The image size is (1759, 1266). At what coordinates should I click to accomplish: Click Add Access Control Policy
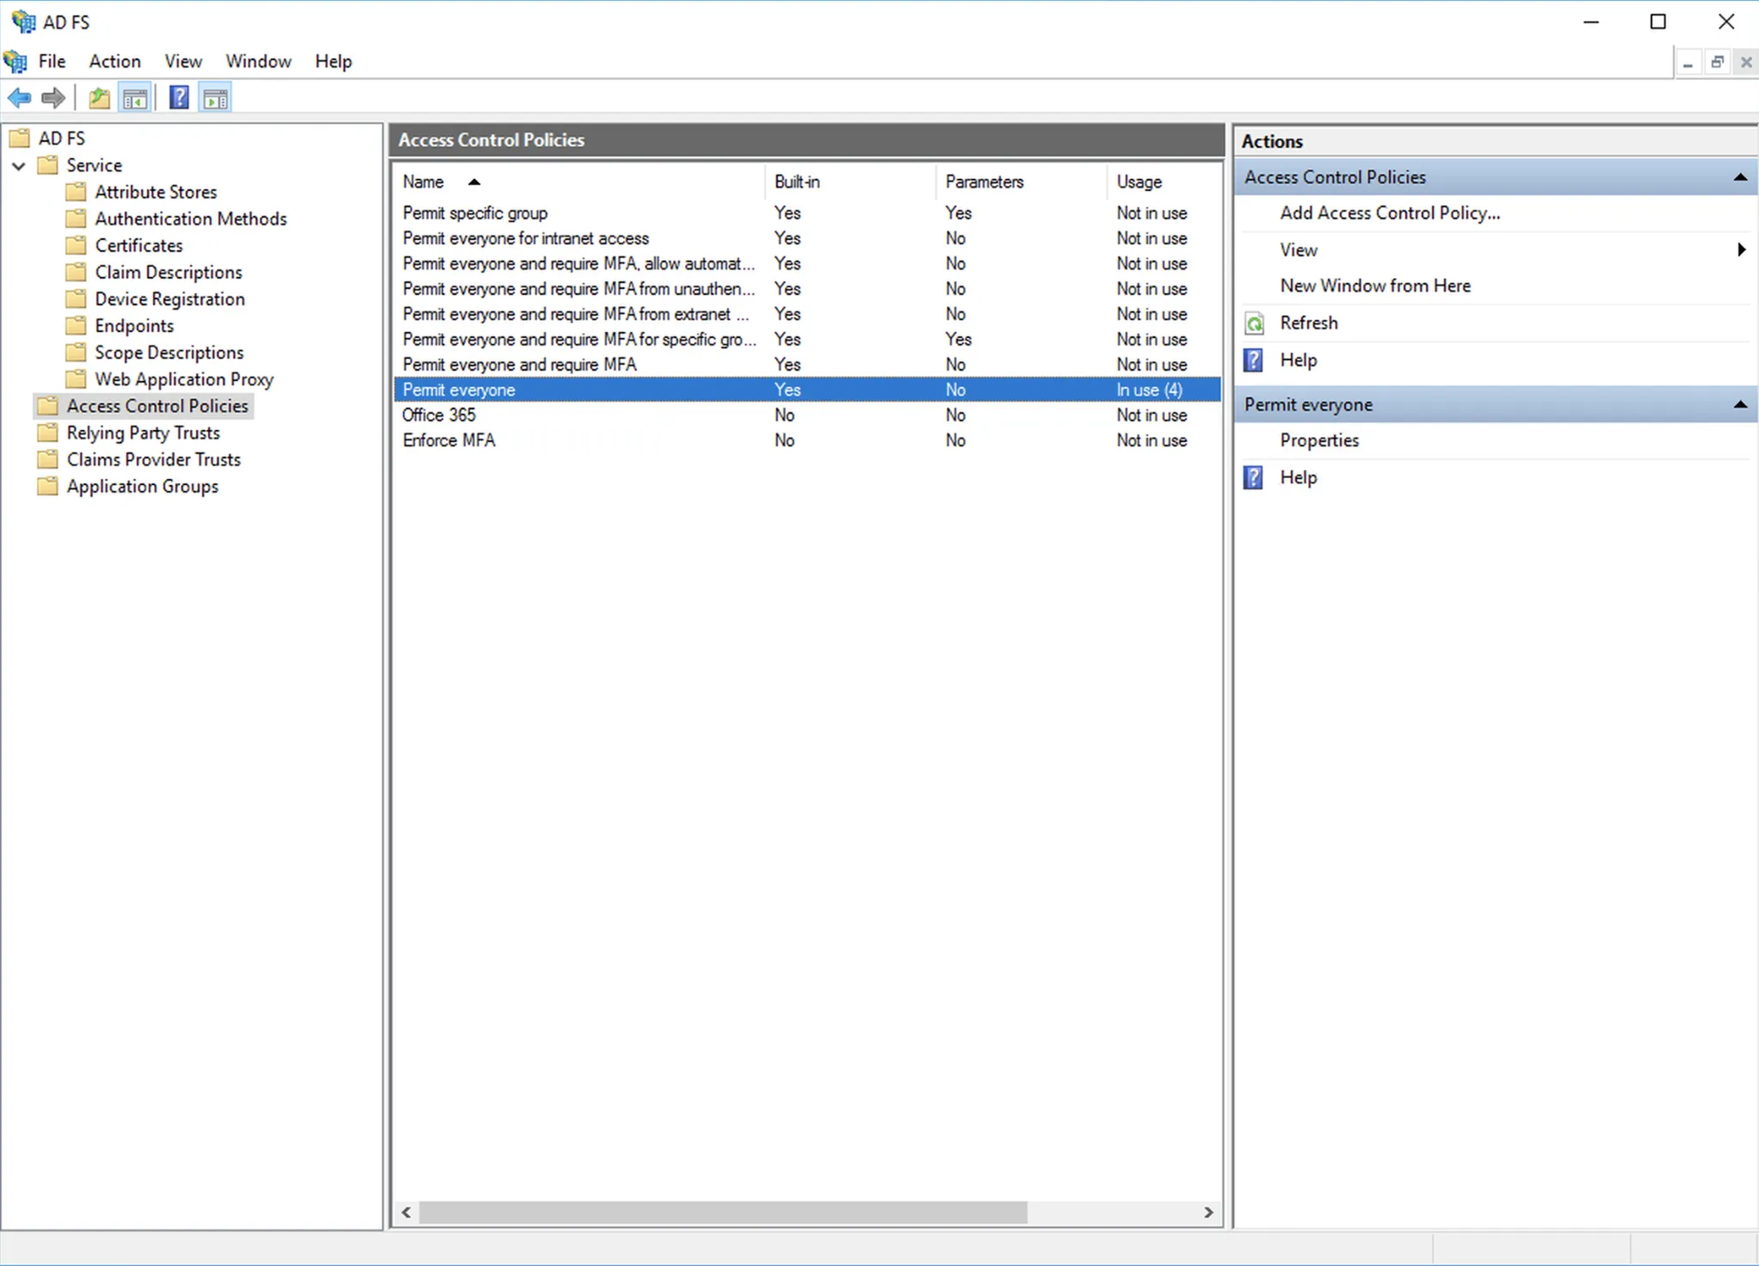coord(1390,212)
